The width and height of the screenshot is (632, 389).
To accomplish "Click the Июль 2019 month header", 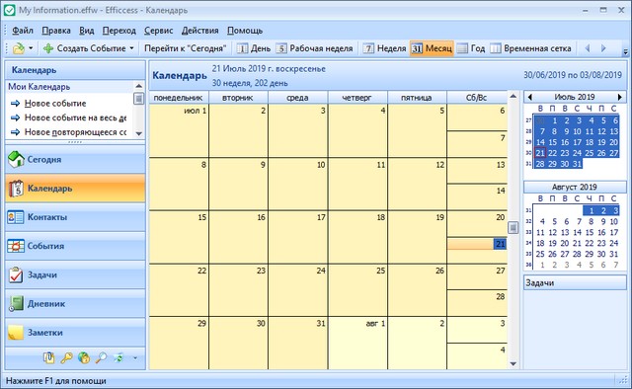I will pos(575,97).
